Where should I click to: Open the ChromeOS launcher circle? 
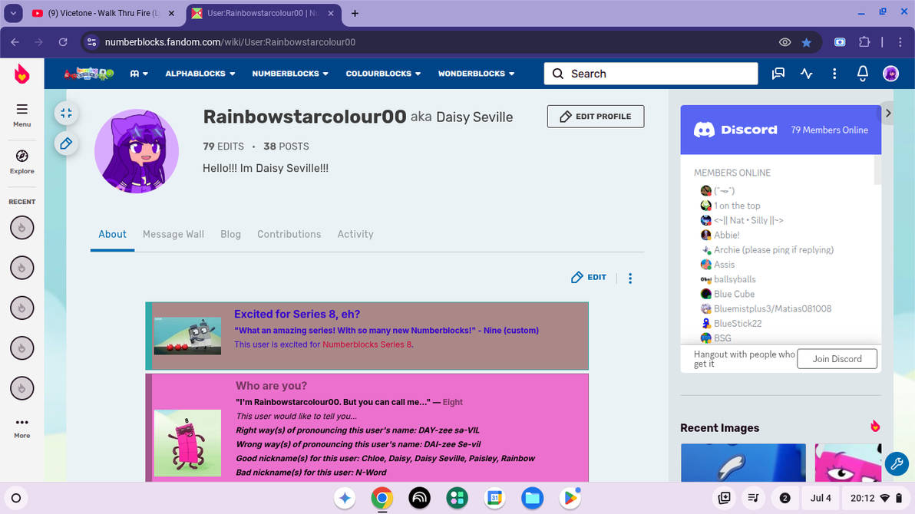coord(16,498)
